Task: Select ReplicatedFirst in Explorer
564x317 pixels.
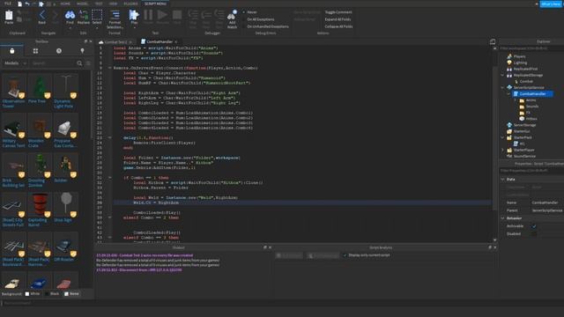Action: pyautogui.click(x=525, y=69)
